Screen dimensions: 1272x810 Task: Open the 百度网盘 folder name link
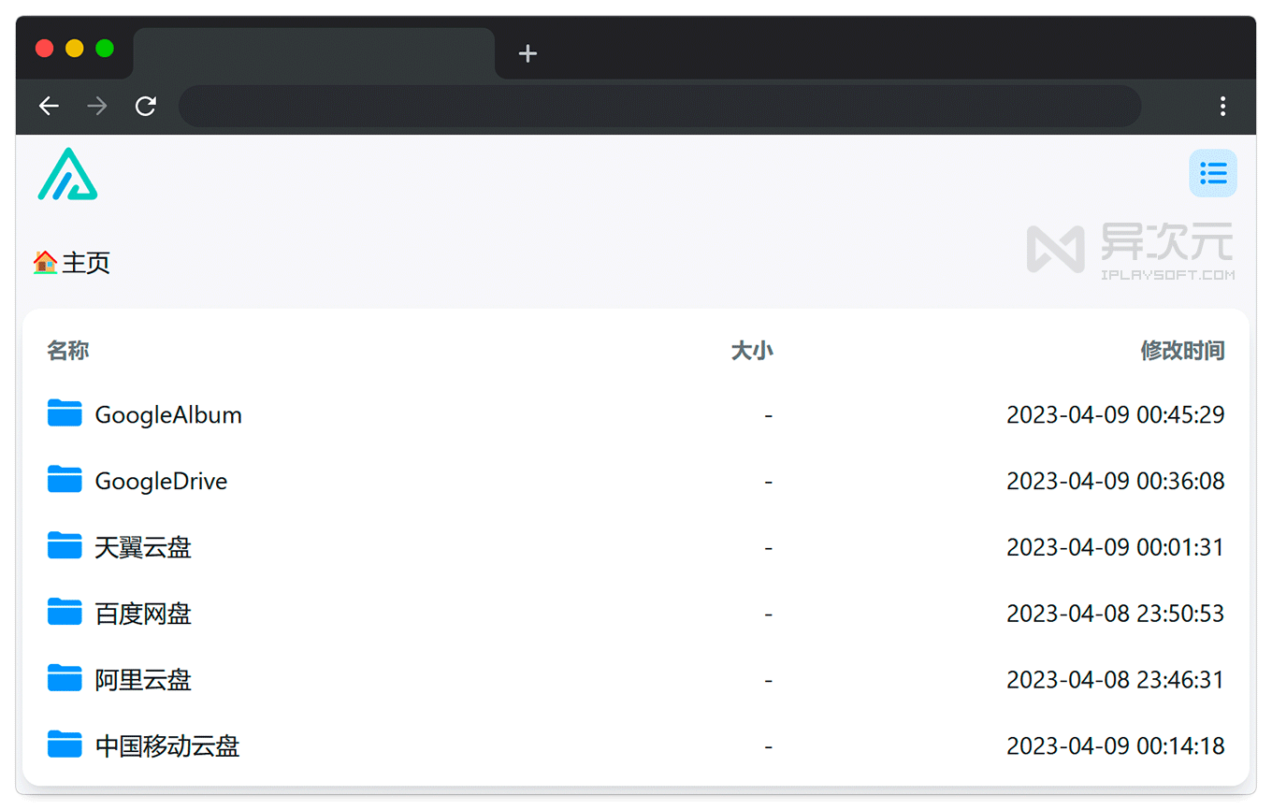[x=143, y=614]
